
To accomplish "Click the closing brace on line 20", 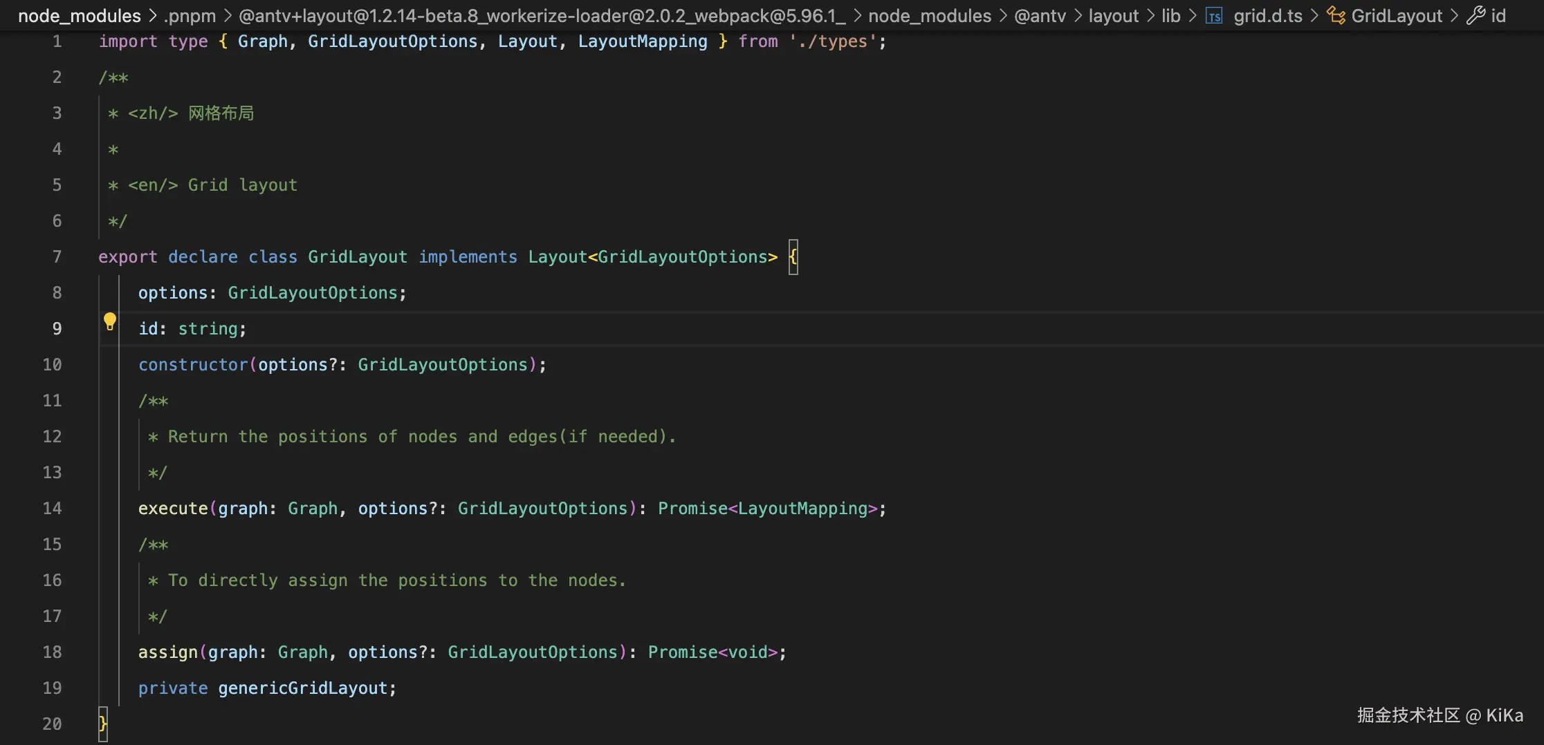I will [x=102, y=724].
